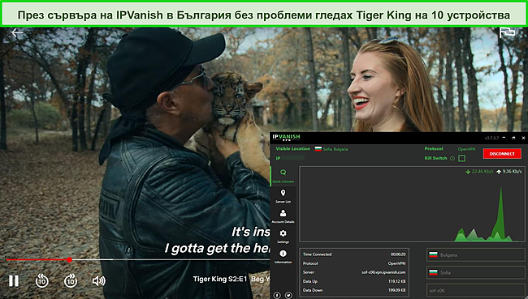This screenshot has height=299, width=528.
Task: Click the green download speed arrow icon
Action: 468,172
